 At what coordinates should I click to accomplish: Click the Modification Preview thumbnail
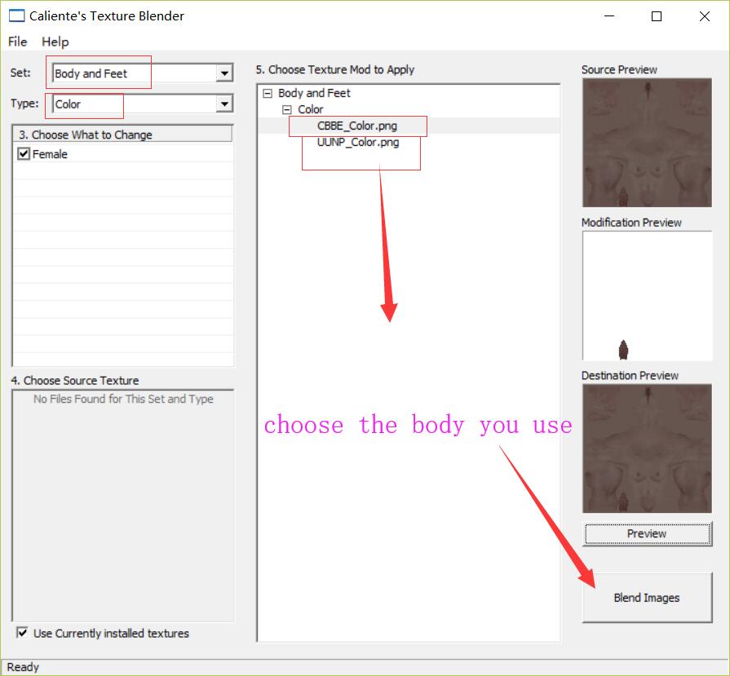[x=647, y=296]
